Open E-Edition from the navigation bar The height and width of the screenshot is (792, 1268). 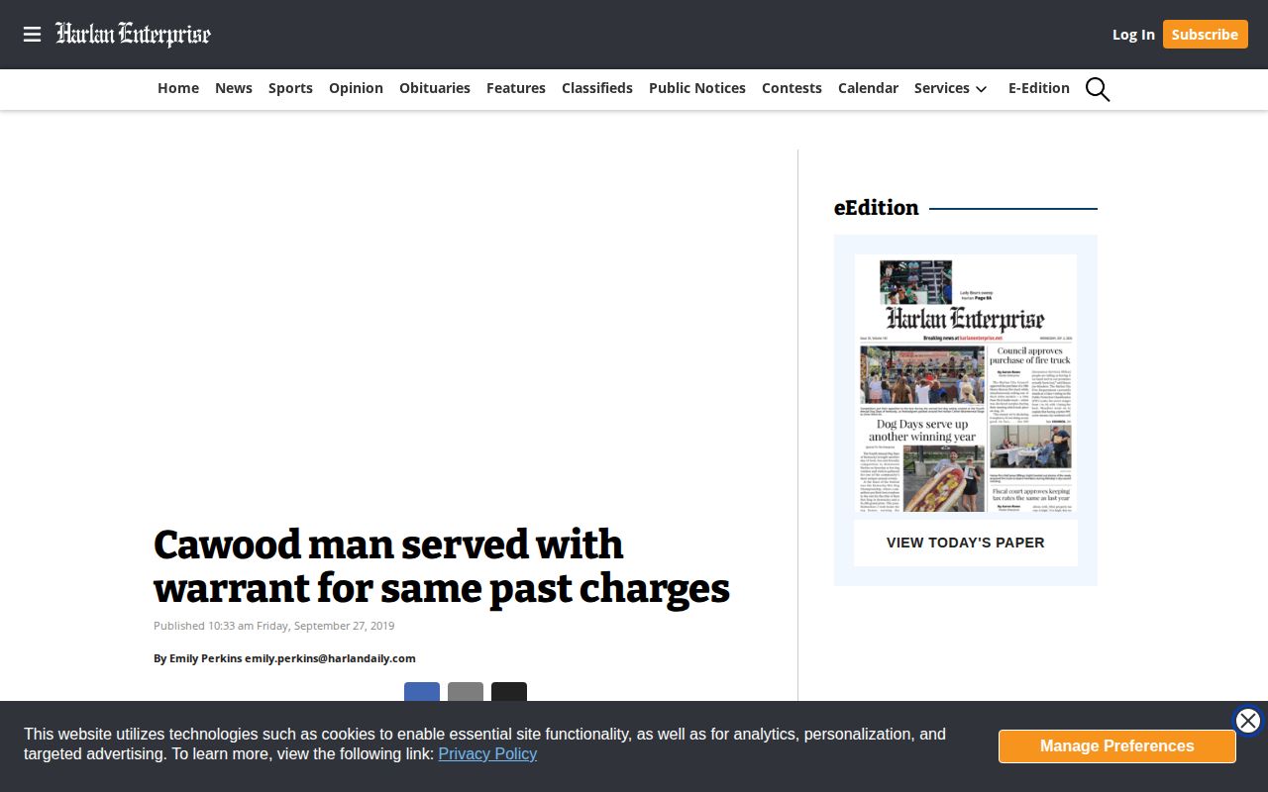(x=1039, y=88)
